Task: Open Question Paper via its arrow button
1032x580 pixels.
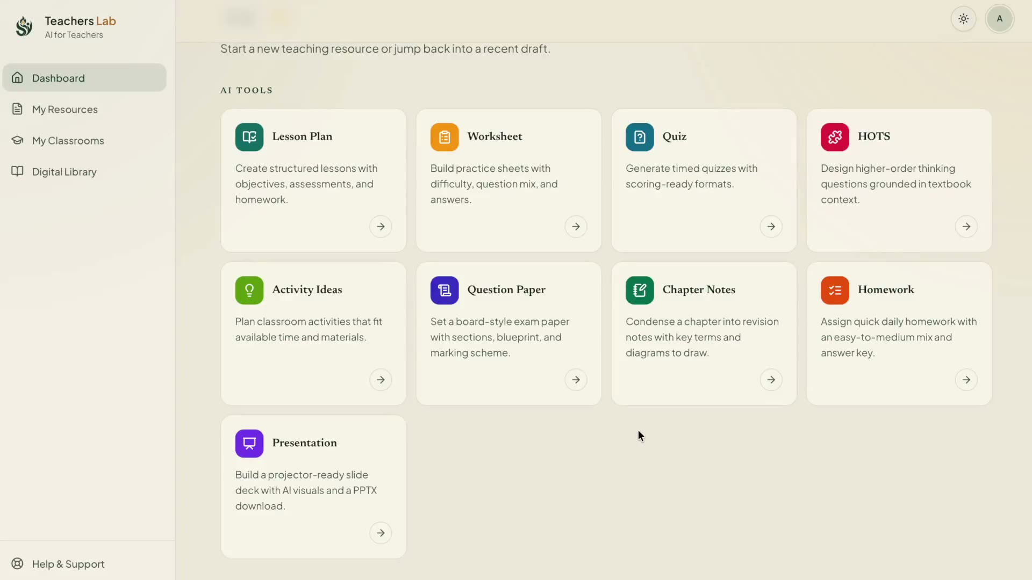Action: [x=576, y=380]
